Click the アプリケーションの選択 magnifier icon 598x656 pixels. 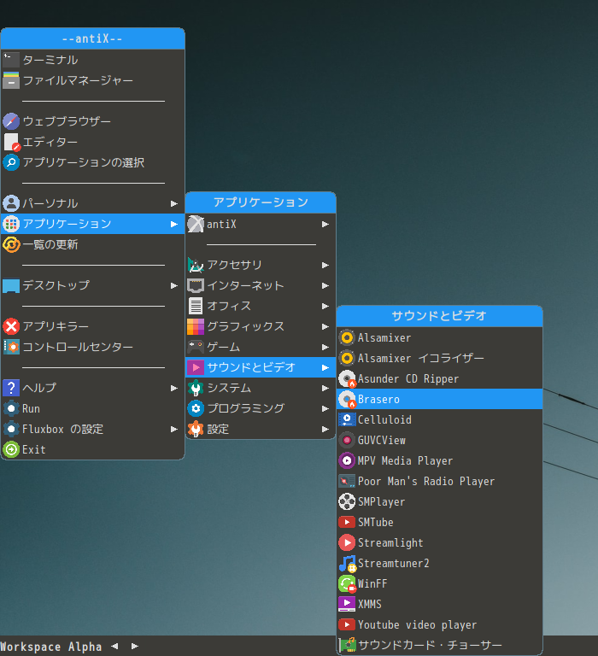11,162
